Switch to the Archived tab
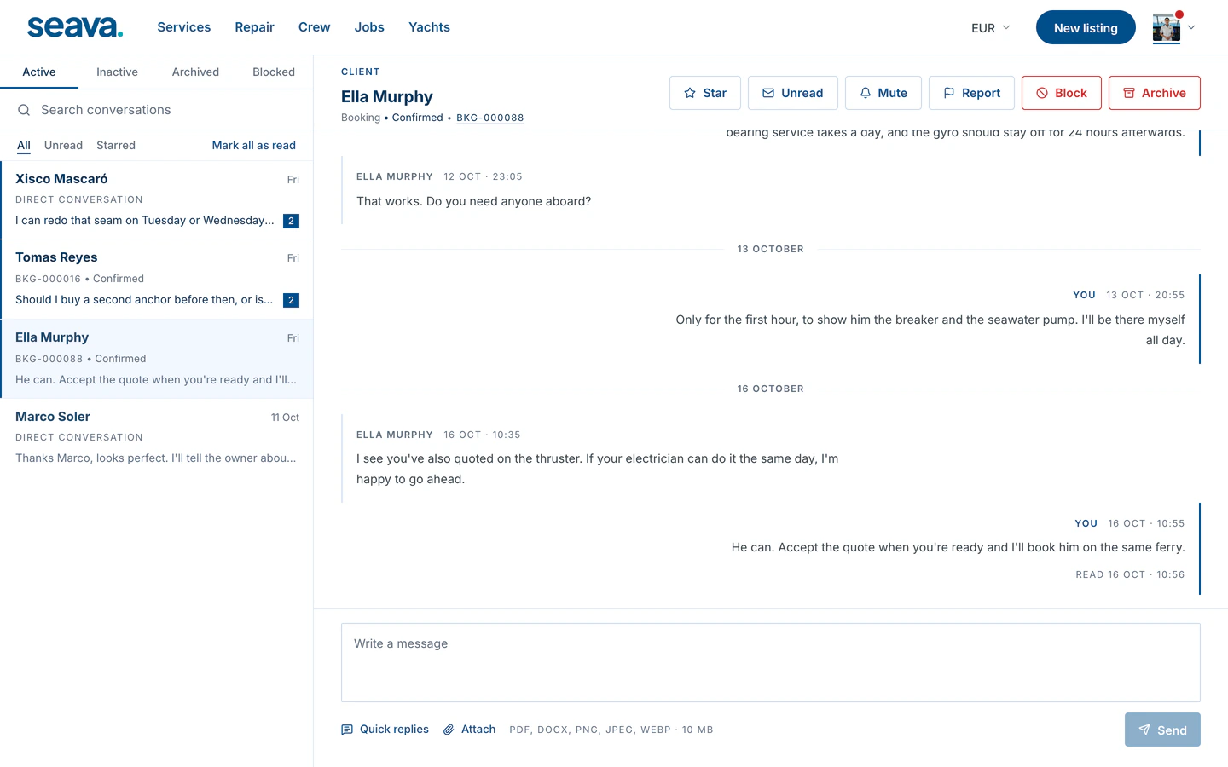 (x=195, y=72)
